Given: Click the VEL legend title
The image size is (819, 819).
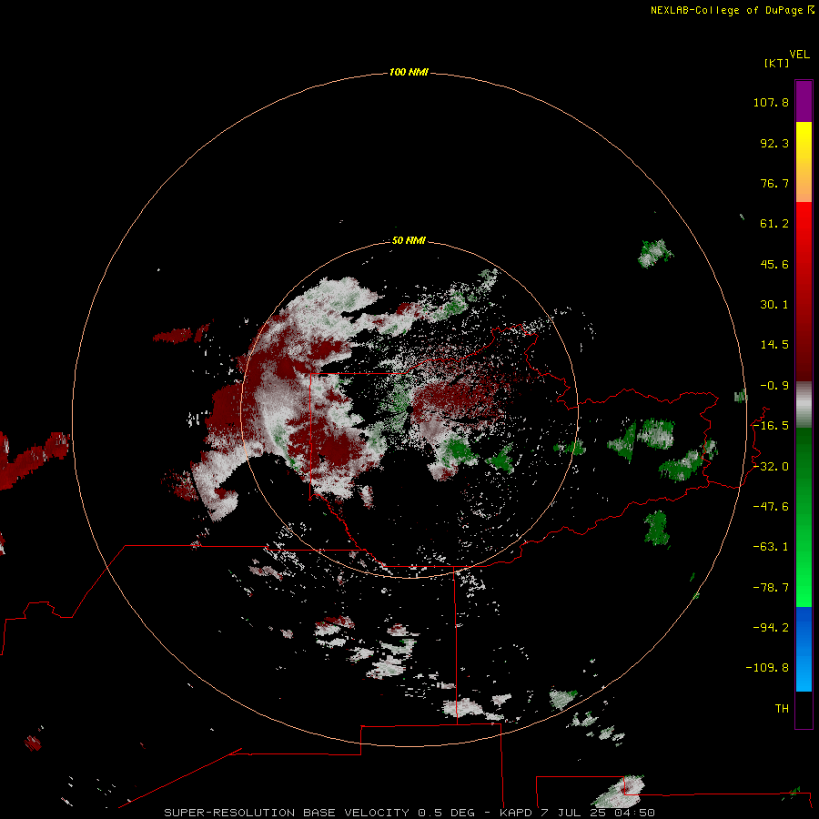Looking at the screenshot, I should (799, 55).
